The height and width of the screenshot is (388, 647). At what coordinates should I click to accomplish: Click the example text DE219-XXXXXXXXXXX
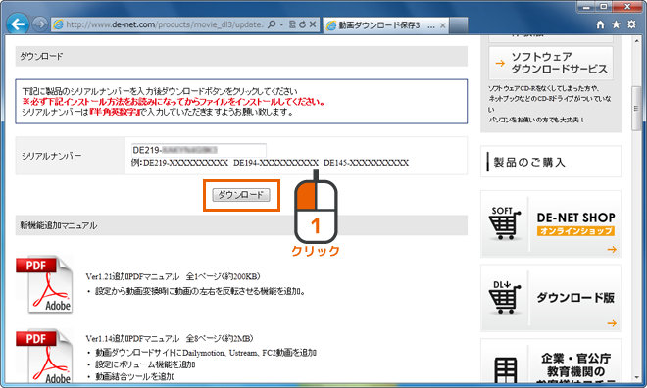point(185,163)
